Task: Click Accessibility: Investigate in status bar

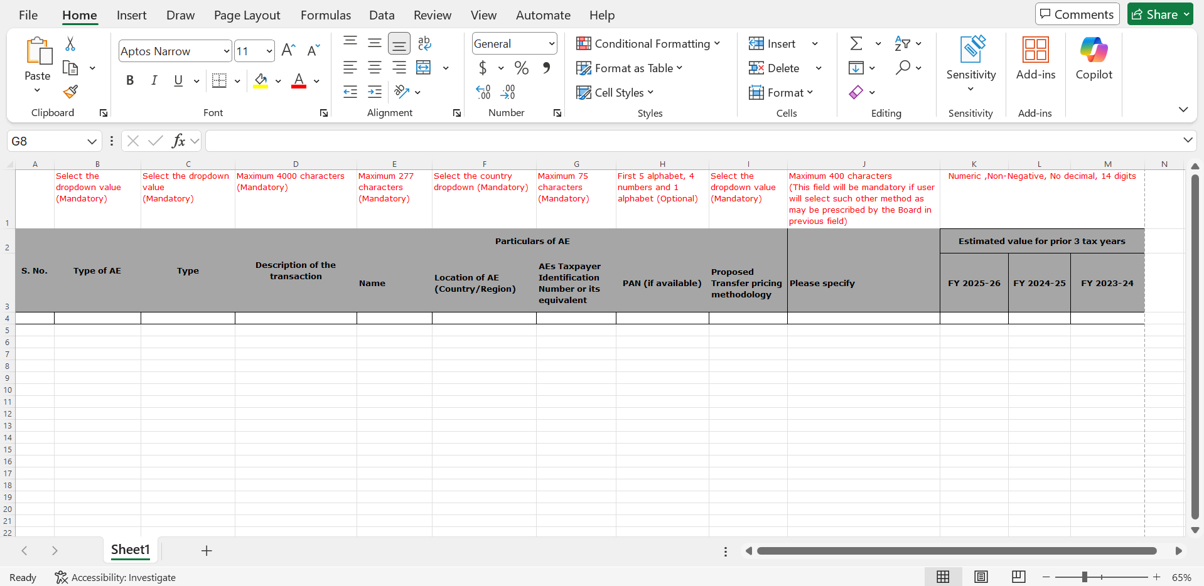Action: [x=116, y=577]
